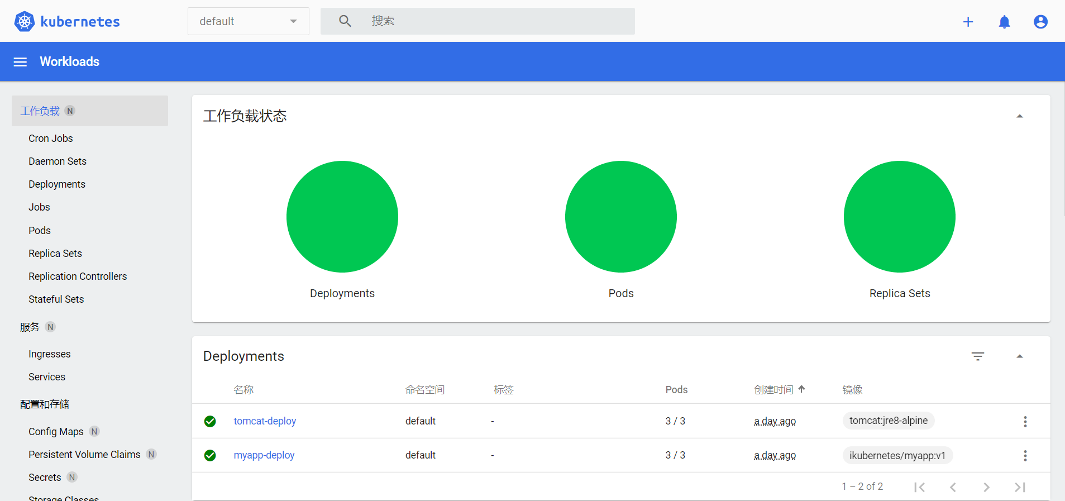Open Services in the sidebar
This screenshot has height=501, width=1065.
click(x=47, y=377)
